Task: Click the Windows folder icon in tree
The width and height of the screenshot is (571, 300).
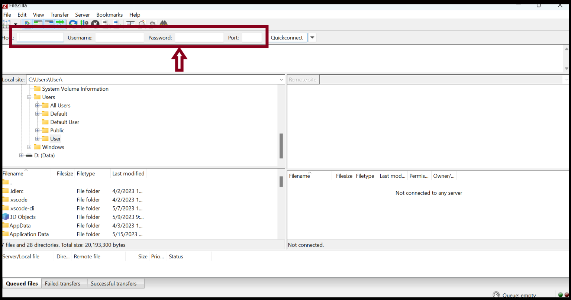Action: 37,147
